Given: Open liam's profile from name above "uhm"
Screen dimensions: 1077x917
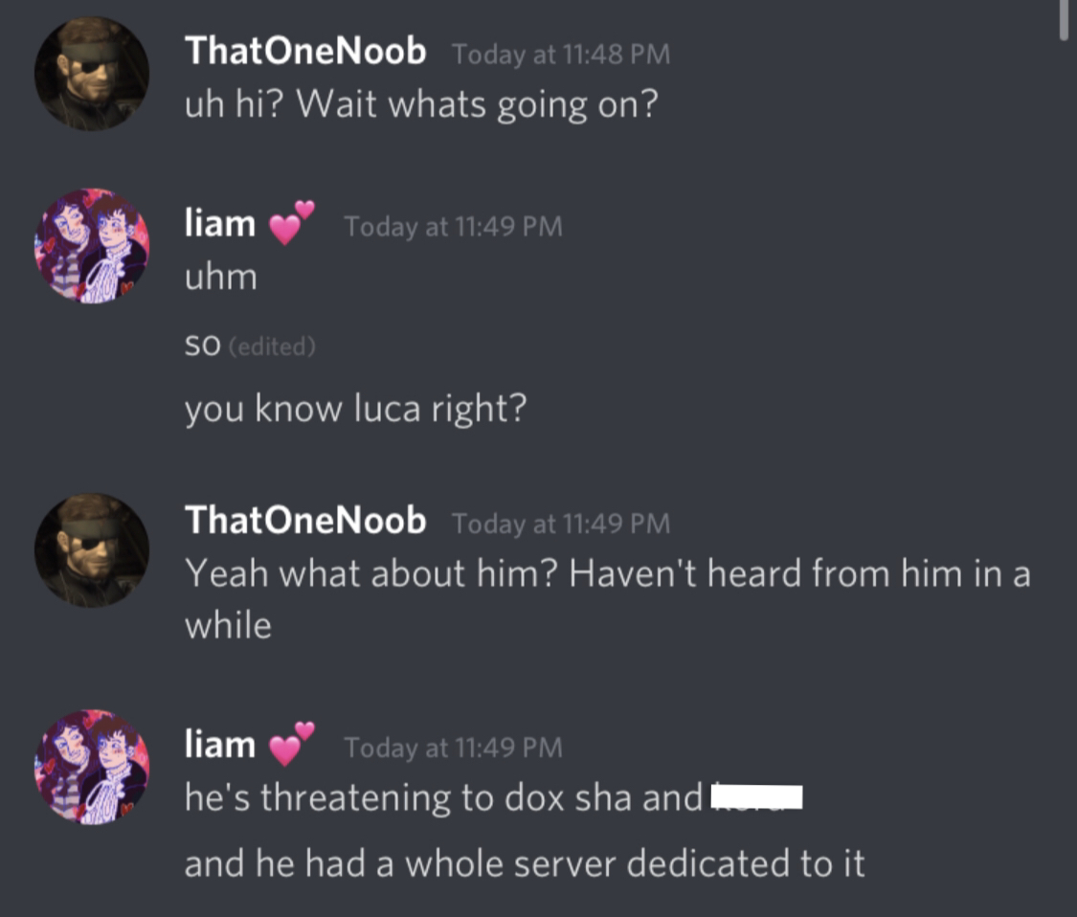Looking at the screenshot, I should coord(220,223).
